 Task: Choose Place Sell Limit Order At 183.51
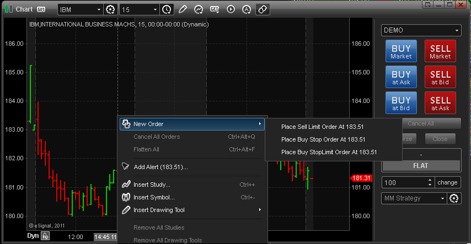click(322, 126)
